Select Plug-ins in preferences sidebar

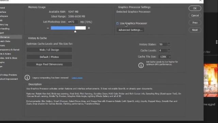pyautogui.click(x=2, y=62)
